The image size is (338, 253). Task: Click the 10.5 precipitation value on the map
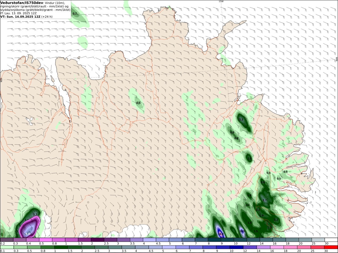tap(242, 231)
